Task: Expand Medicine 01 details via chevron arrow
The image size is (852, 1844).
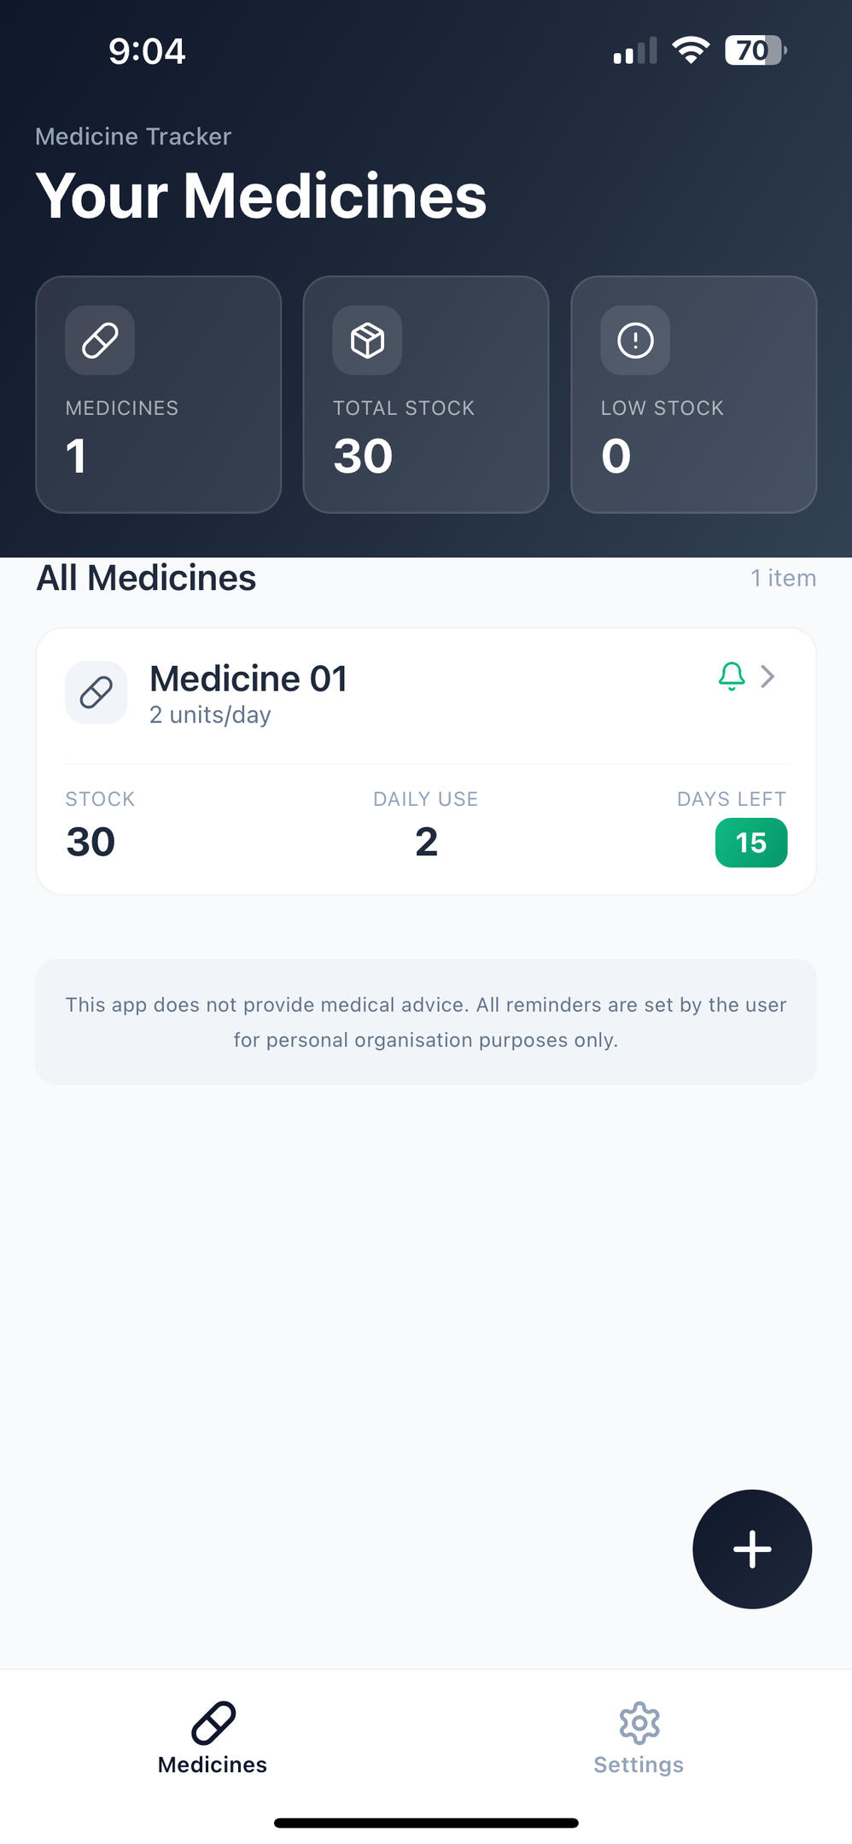Action: (x=768, y=676)
